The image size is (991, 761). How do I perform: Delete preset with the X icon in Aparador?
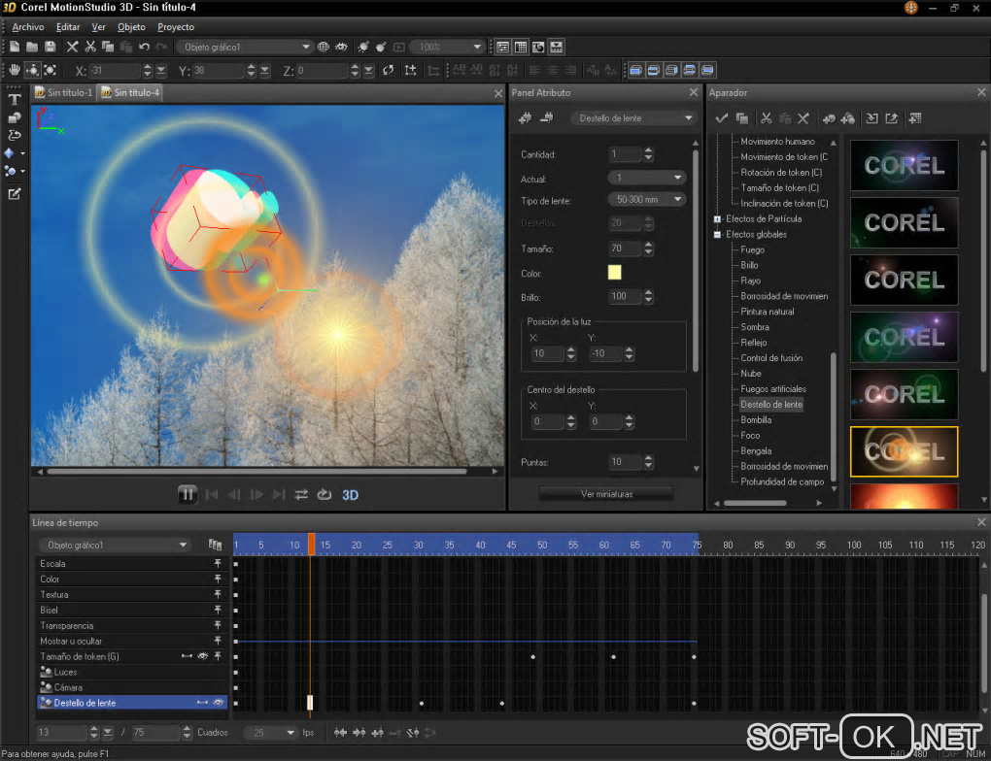click(803, 118)
